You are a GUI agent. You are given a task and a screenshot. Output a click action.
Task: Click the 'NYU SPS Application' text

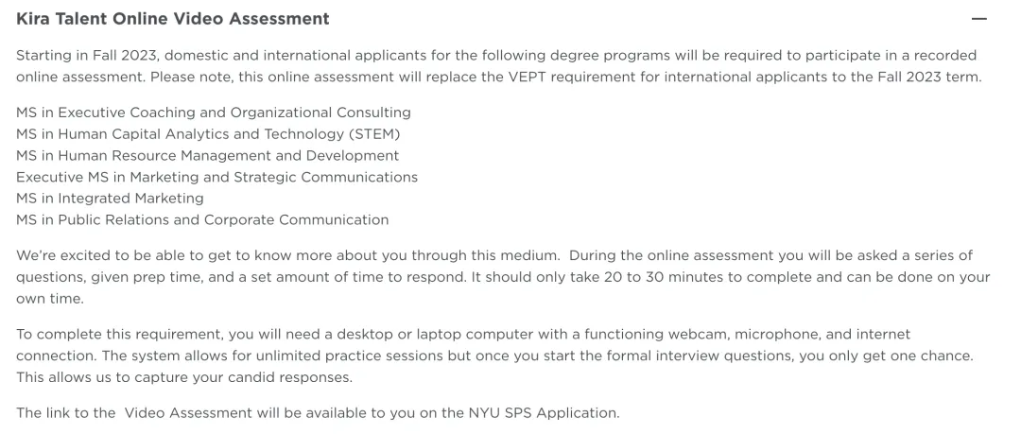click(x=543, y=412)
